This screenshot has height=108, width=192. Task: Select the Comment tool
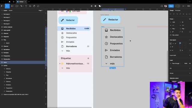click(x=38, y=6)
